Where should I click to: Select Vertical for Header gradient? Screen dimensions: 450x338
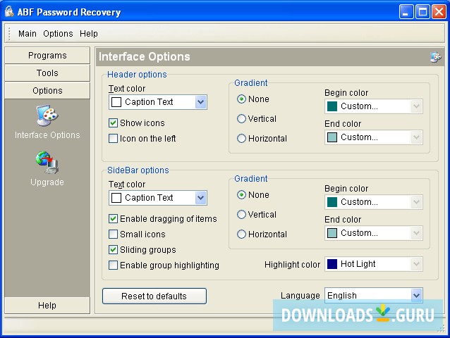tap(241, 118)
